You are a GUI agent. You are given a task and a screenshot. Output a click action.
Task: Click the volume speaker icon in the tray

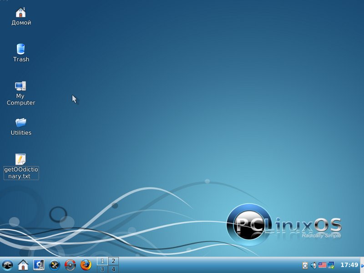point(313,265)
